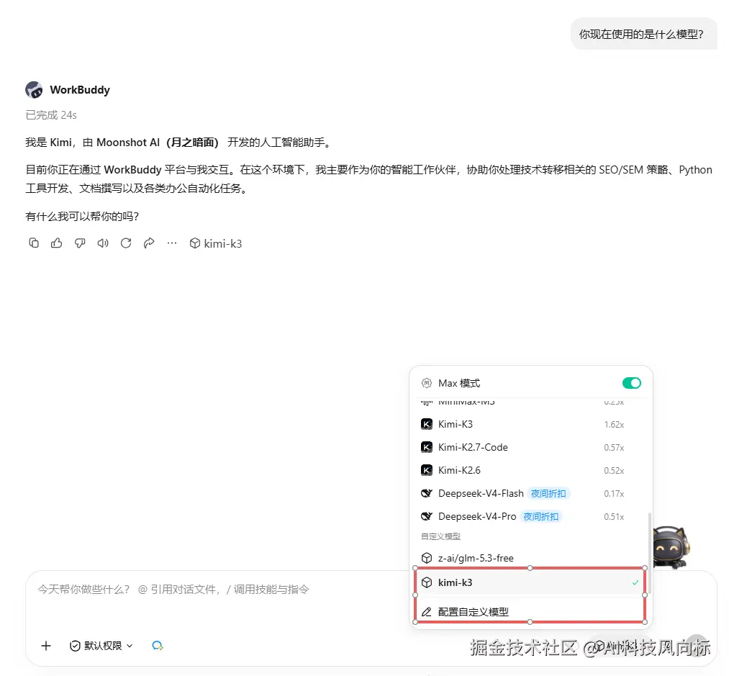Click the Max 模式 chip icon
The image size is (729, 676).
[426, 383]
